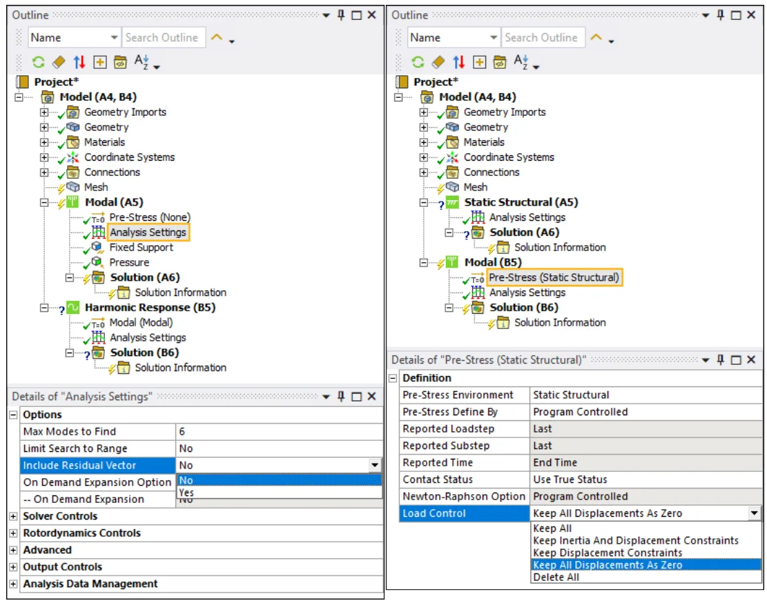Pick "Keep Inertia And Displacement Constraints" option
The width and height of the screenshot is (767, 603).
(x=636, y=541)
